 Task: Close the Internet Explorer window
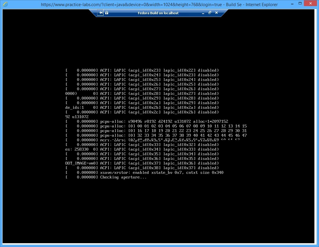(310, 3)
